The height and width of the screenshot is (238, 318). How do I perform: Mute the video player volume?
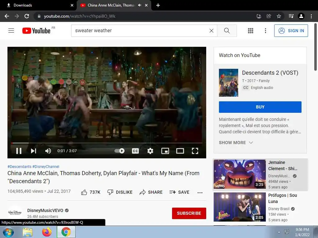(x=48, y=151)
